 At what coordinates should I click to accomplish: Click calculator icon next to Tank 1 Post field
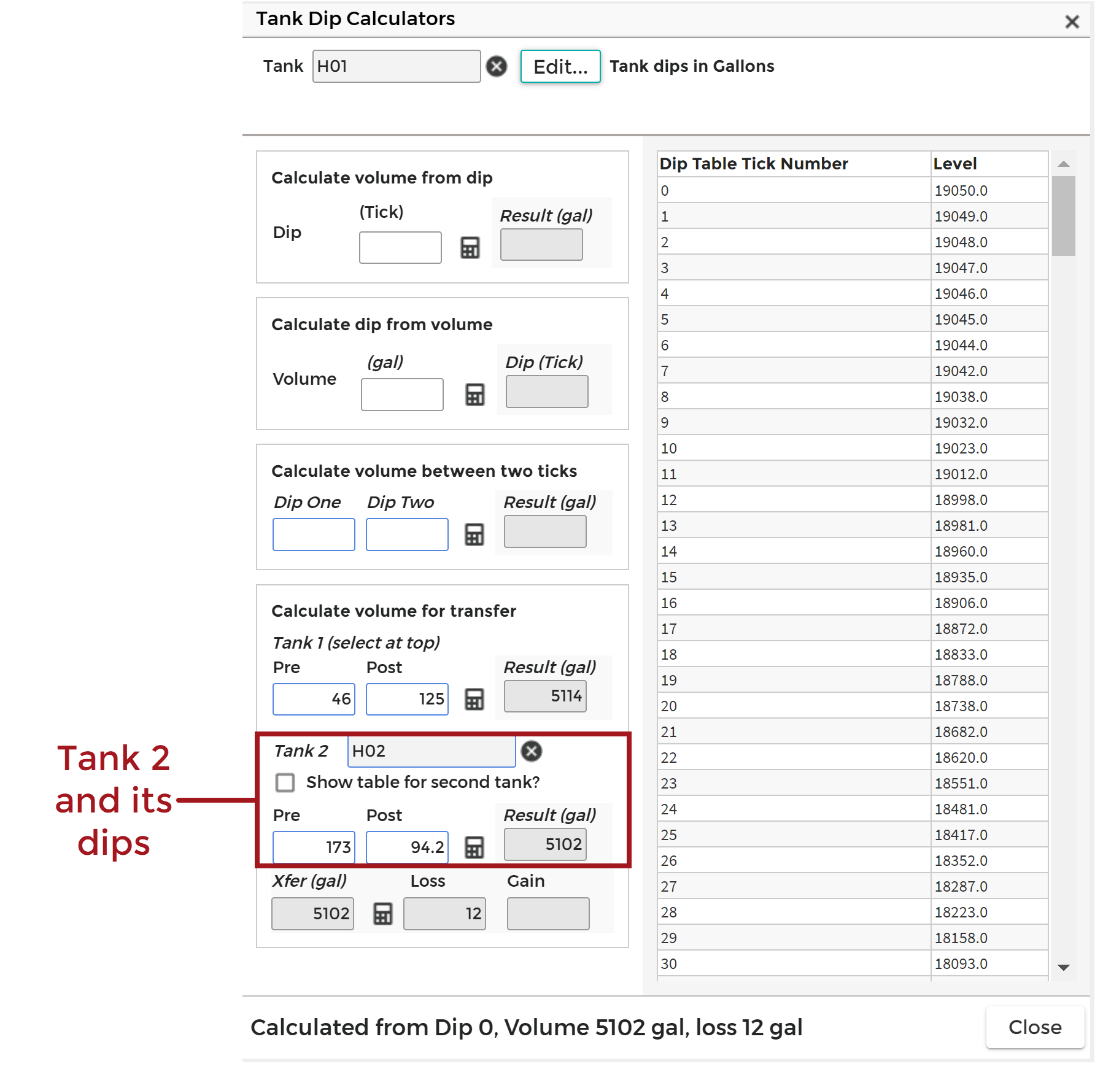(474, 699)
